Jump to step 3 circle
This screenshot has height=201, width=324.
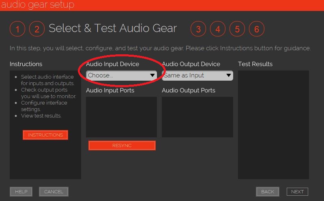198,29
